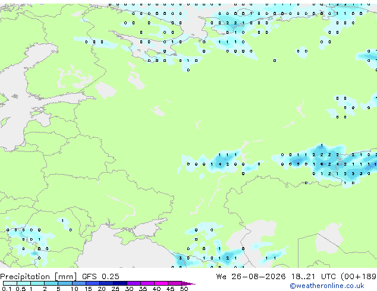Click the 20–25 mm dark blue swatch

106,283
